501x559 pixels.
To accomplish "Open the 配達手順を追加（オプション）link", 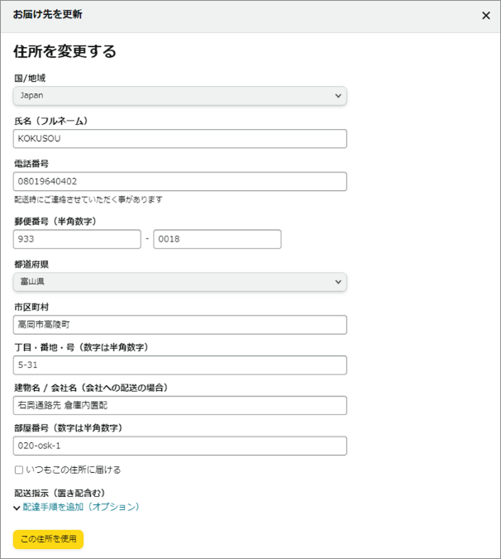I will [81, 507].
